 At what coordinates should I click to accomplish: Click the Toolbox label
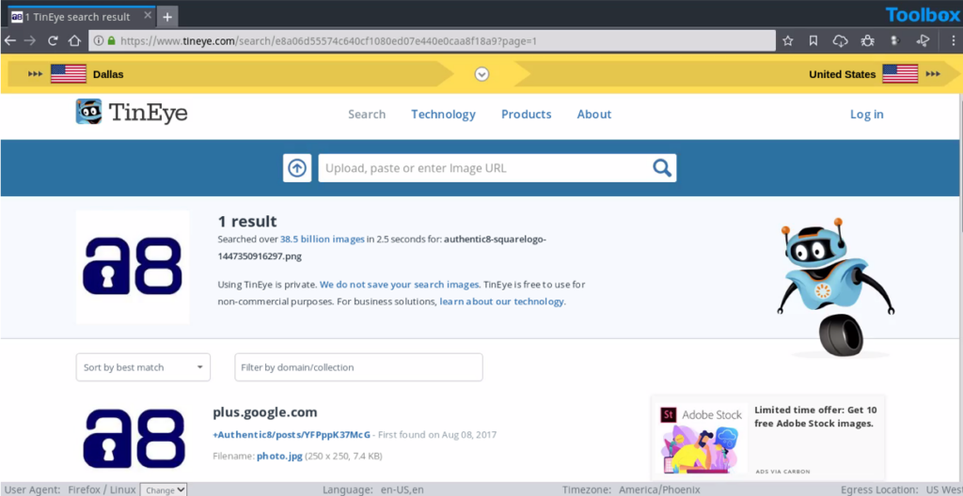924,15
